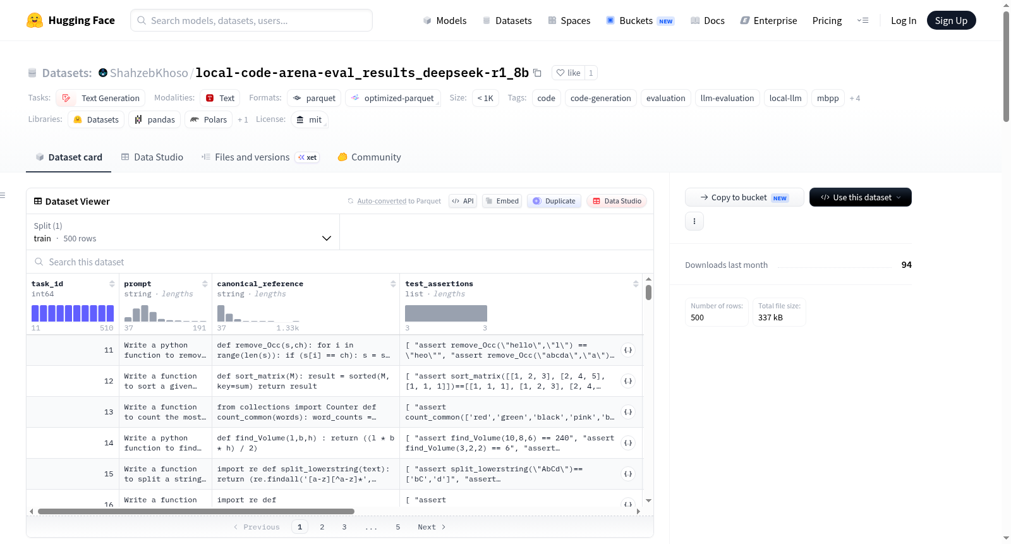
Task: Click the ShahzebKhoso user avatar link
Action: [x=103, y=73]
